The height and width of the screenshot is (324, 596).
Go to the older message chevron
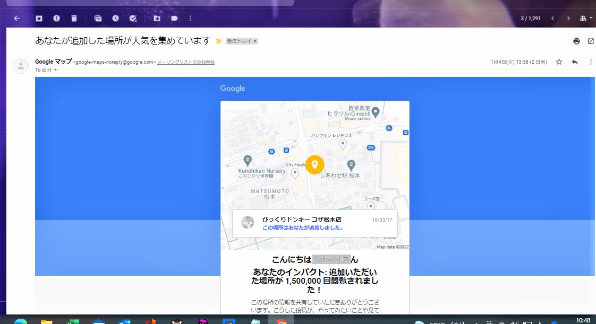coord(568,18)
